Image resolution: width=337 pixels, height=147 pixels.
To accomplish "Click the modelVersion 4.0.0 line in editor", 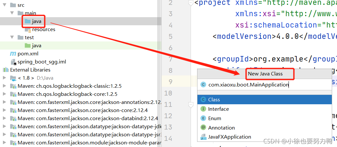I will click(x=275, y=36).
